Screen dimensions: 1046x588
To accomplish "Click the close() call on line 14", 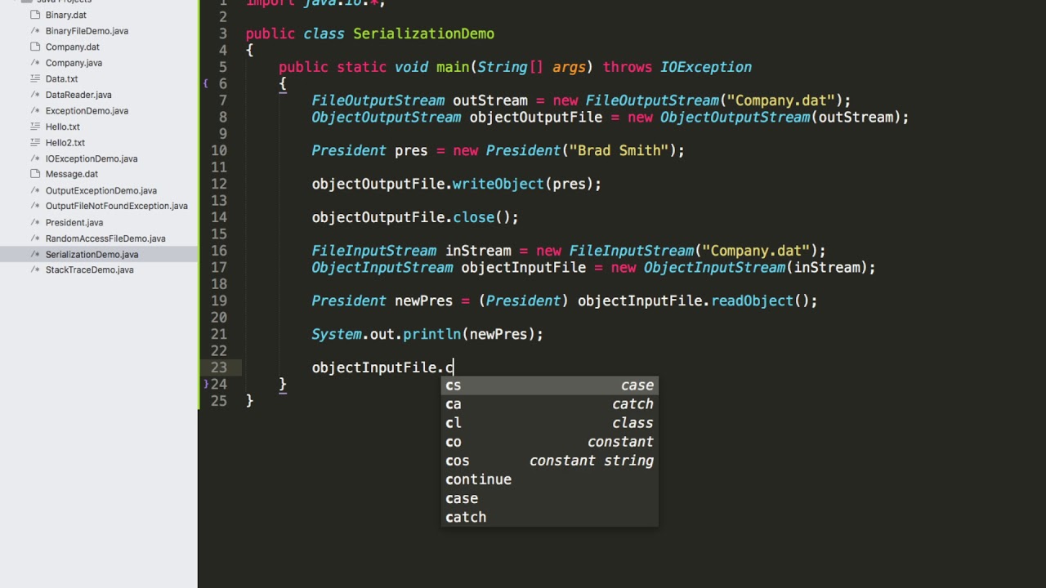I will pyautogui.click(x=485, y=217).
